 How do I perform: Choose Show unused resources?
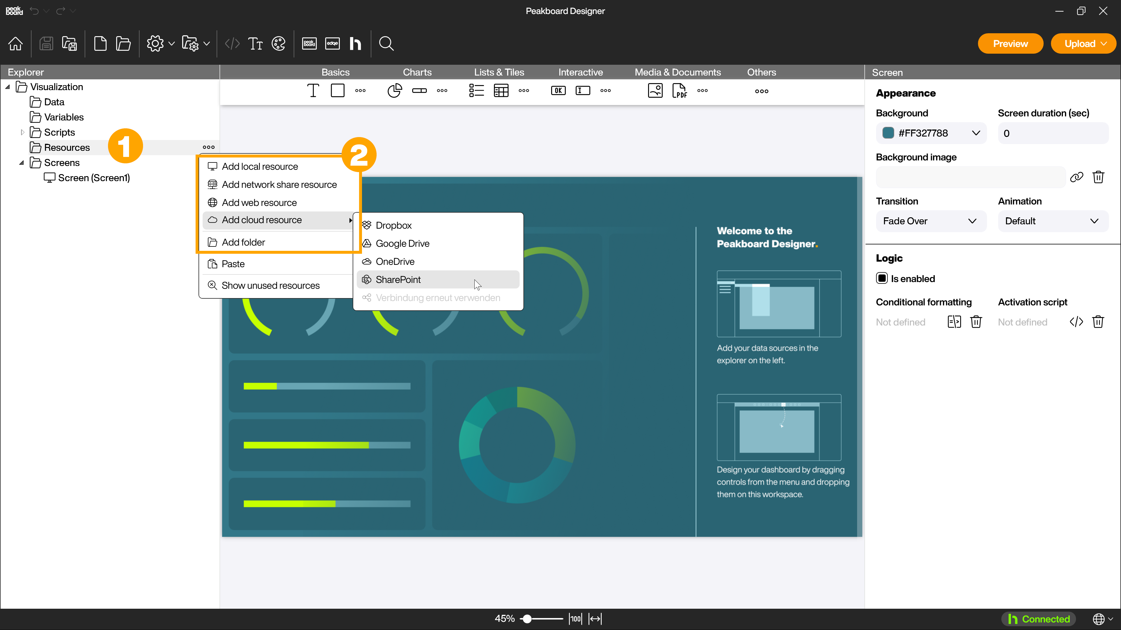(278, 285)
